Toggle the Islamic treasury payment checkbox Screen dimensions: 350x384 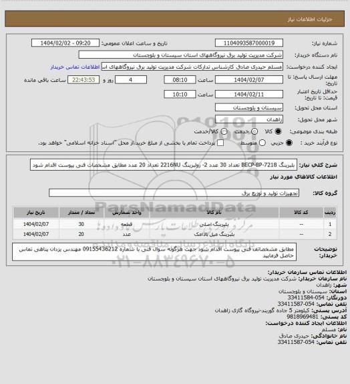coord(220,143)
